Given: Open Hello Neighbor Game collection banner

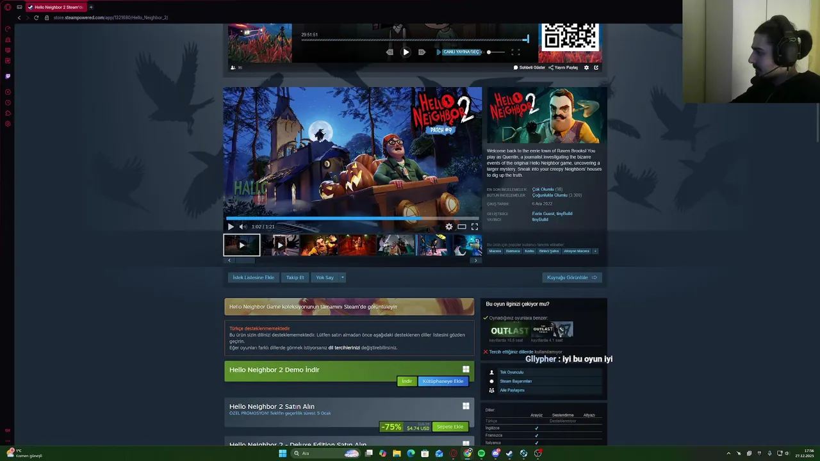Looking at the screenshot, I should pyautogui.click(x=349, y=307).
